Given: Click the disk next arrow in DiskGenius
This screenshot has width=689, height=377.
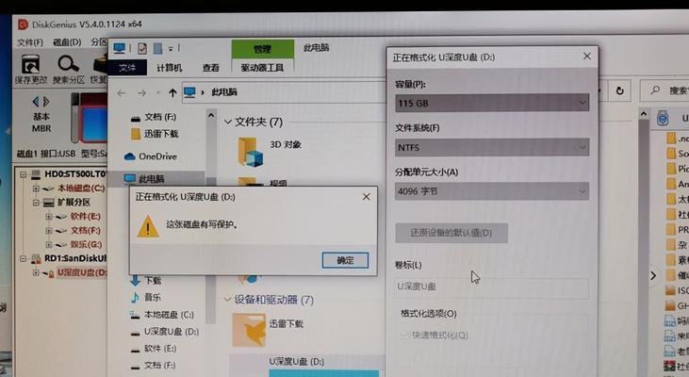Looking at the screenshot, I should [46, 102].
